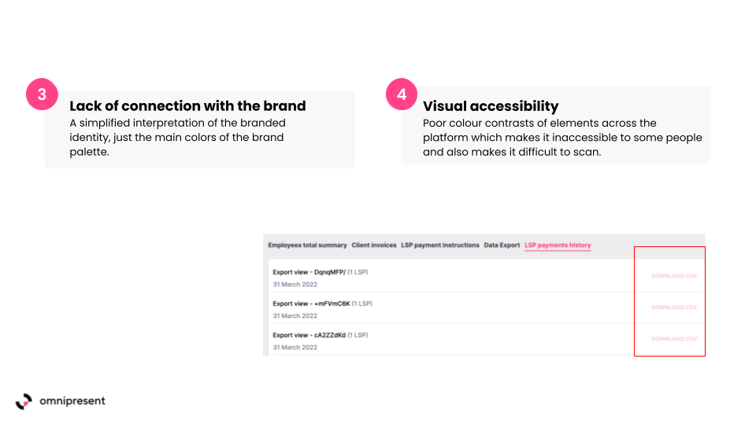The height and width of the screenshot is (425, 756).
Task: Open the Employees total summary tab
Action: point(307,246)
